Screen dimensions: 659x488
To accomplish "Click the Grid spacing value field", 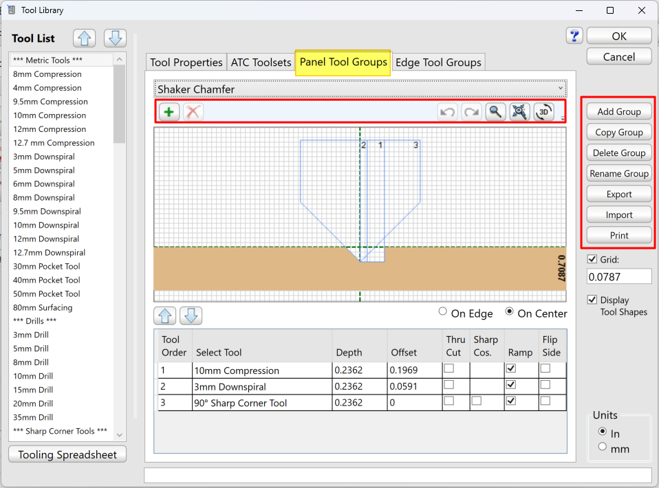I will coord(618,276).
